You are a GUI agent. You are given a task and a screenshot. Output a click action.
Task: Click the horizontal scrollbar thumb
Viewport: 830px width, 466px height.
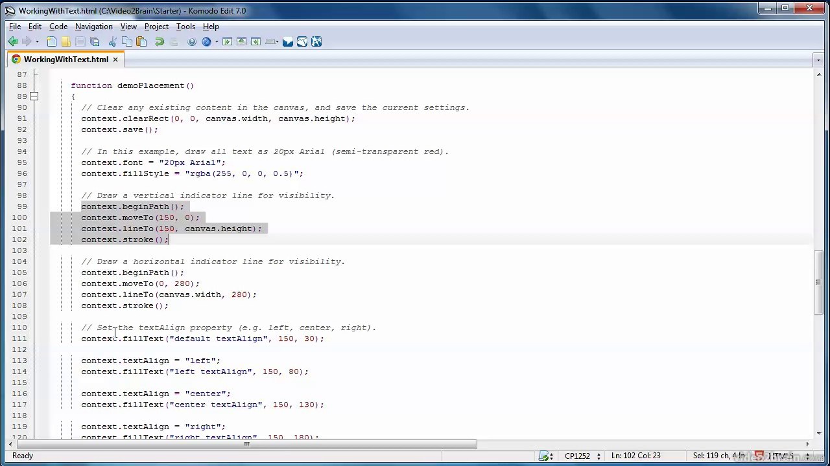pos(246,445)
